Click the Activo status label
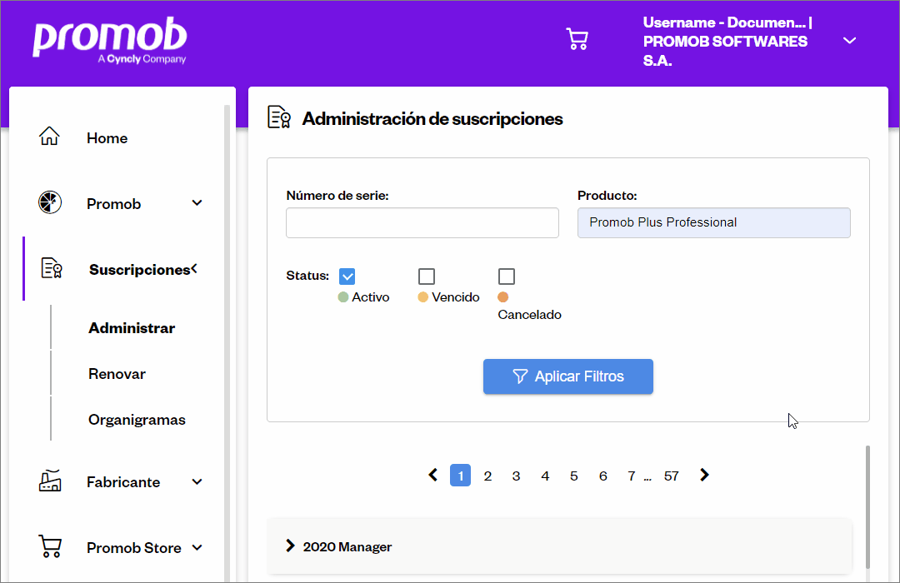 pyautogui.click(x=371, y=297)
